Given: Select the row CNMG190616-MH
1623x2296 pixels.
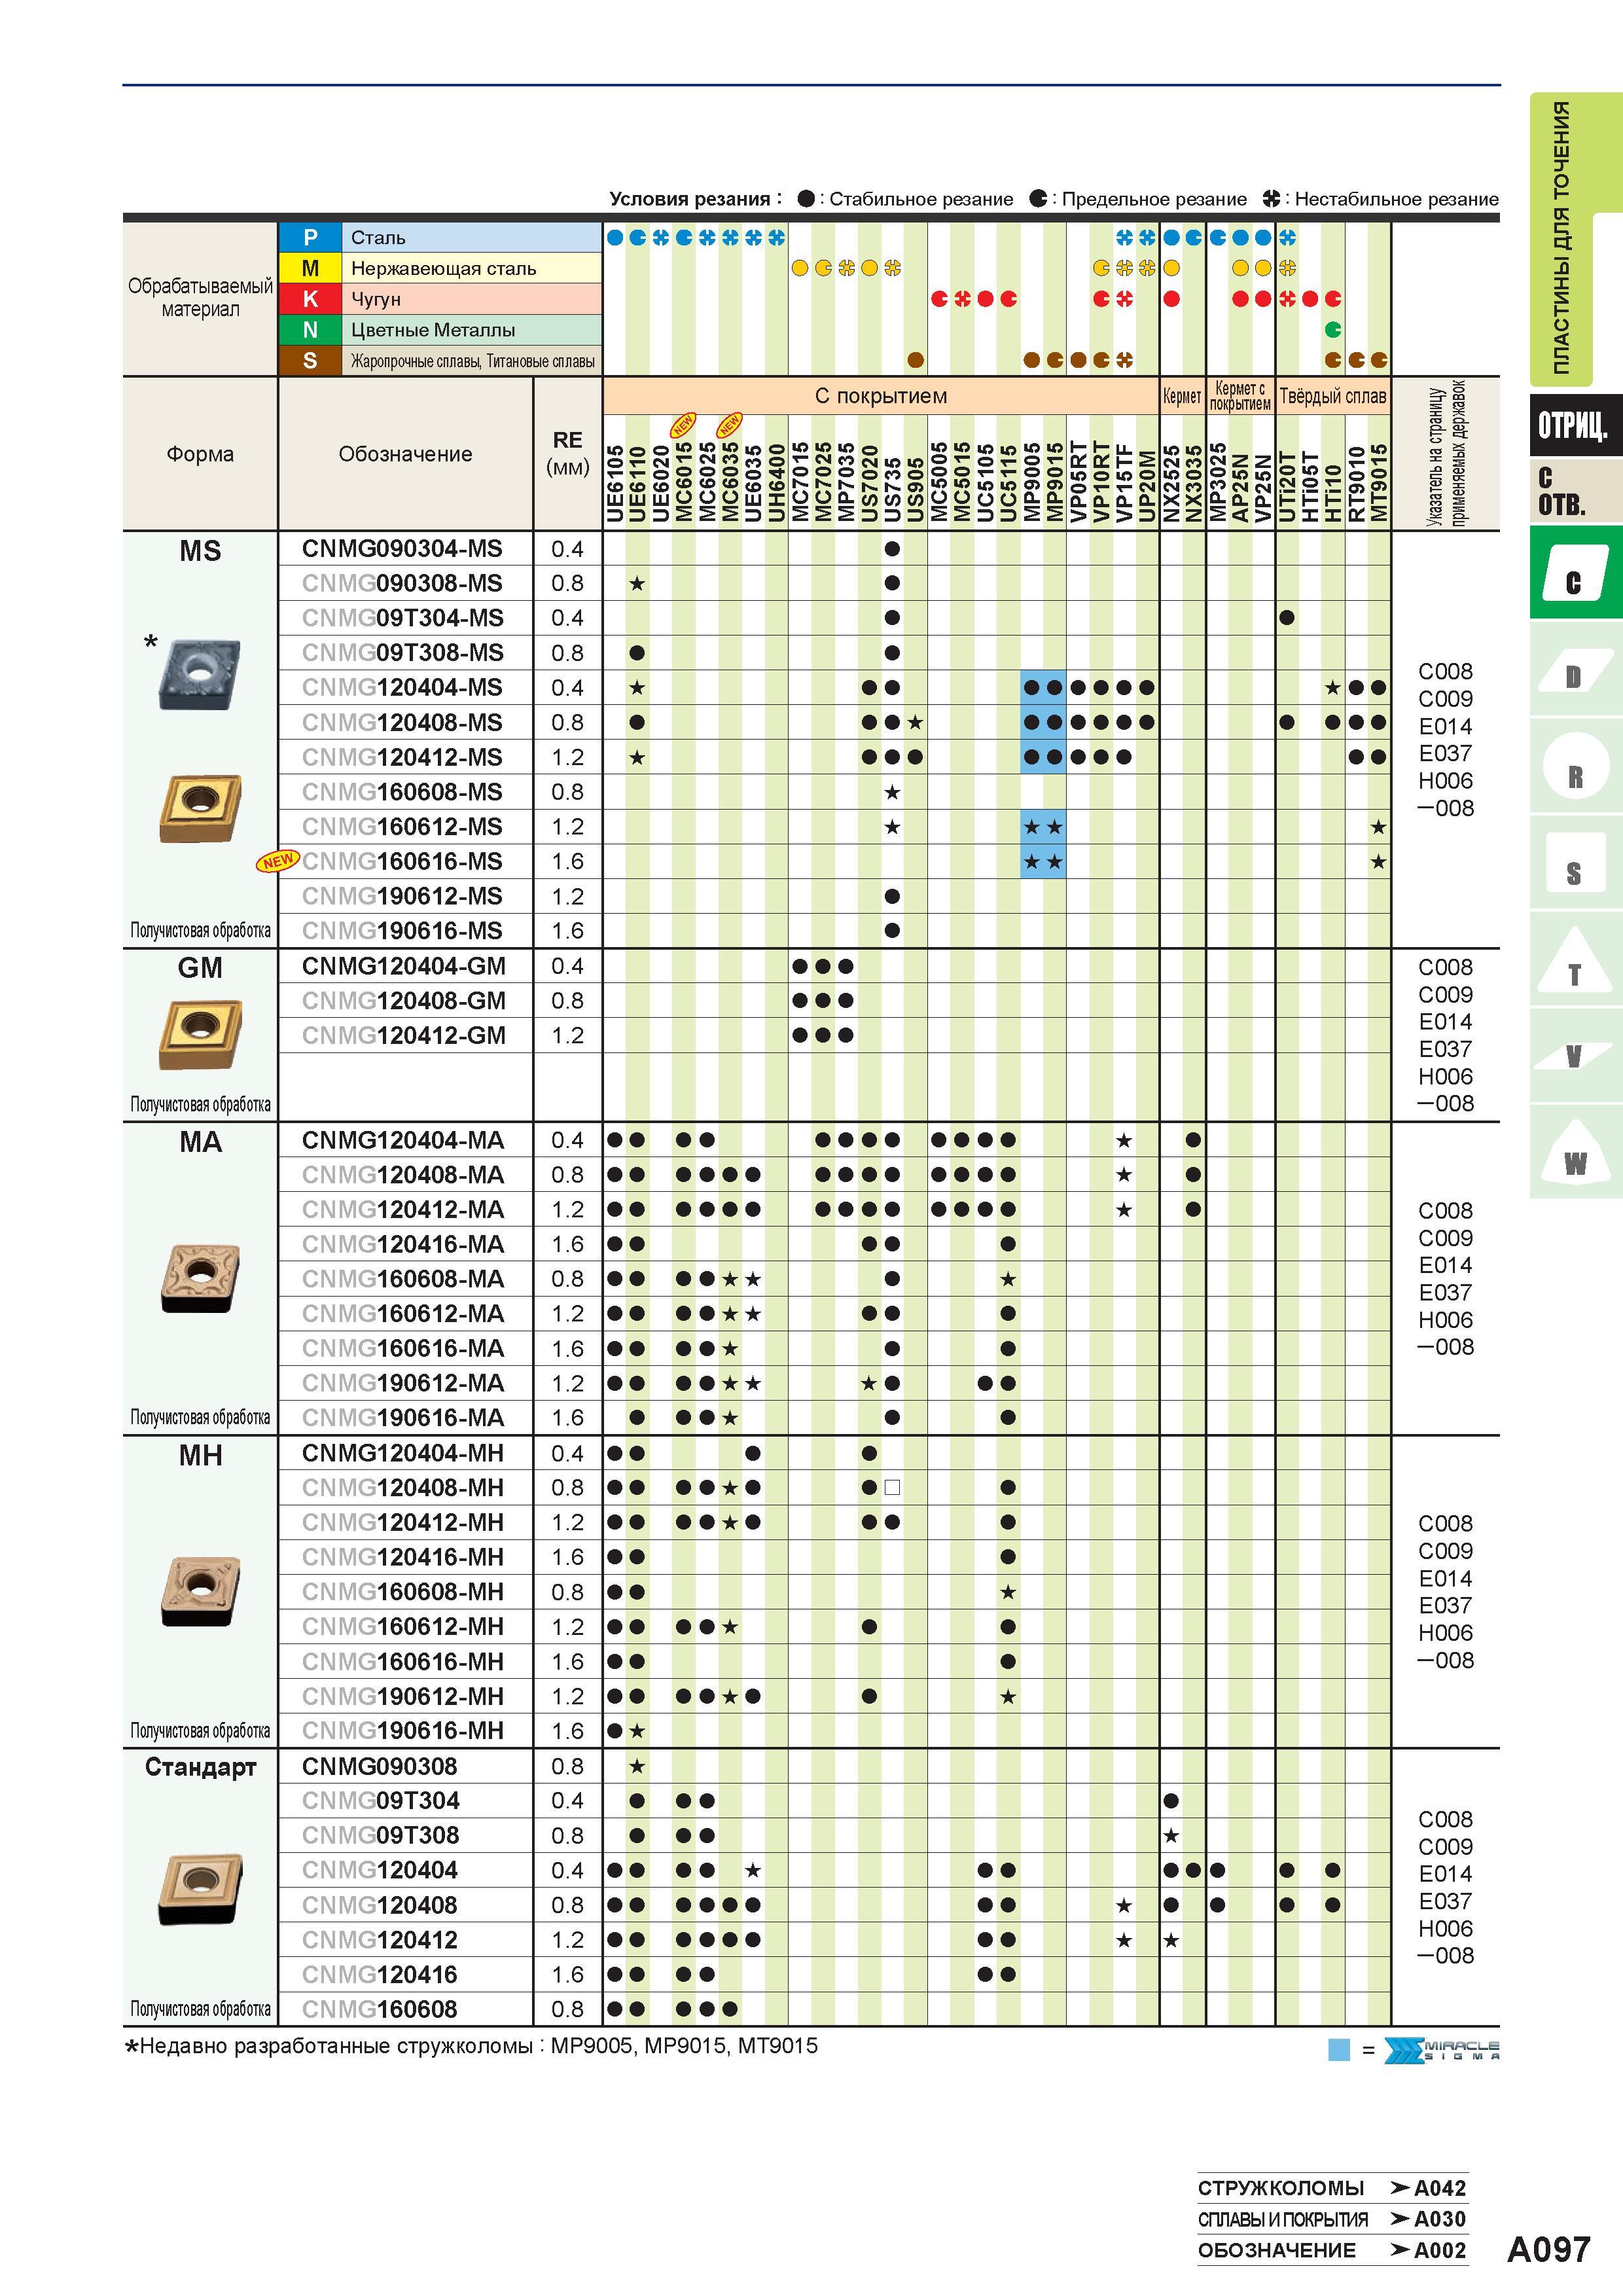Looking at the screenshot, I should (x=835, y=1730).
